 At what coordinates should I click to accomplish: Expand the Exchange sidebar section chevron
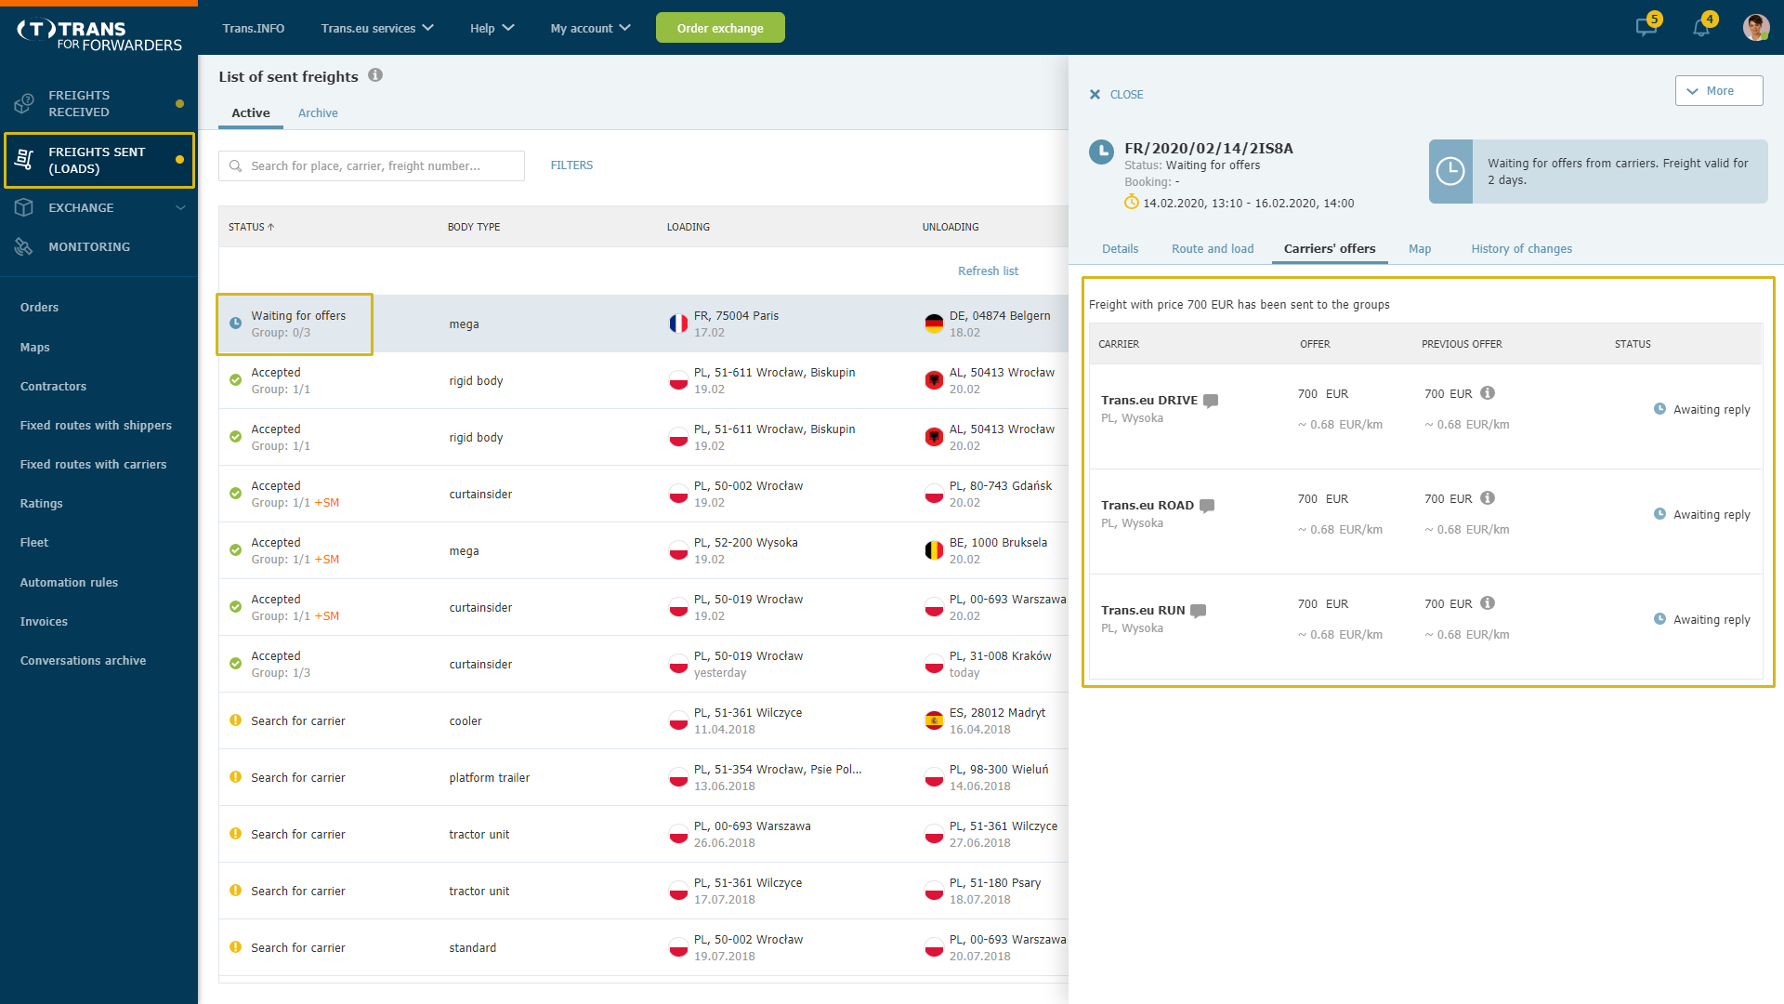(x=180, y=207)
